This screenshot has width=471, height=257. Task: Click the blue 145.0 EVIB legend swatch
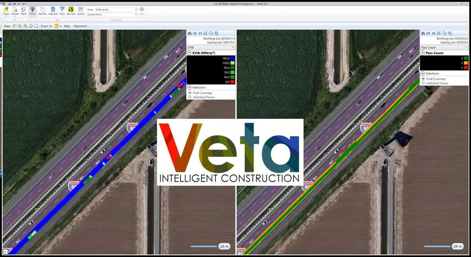point(233,58)
